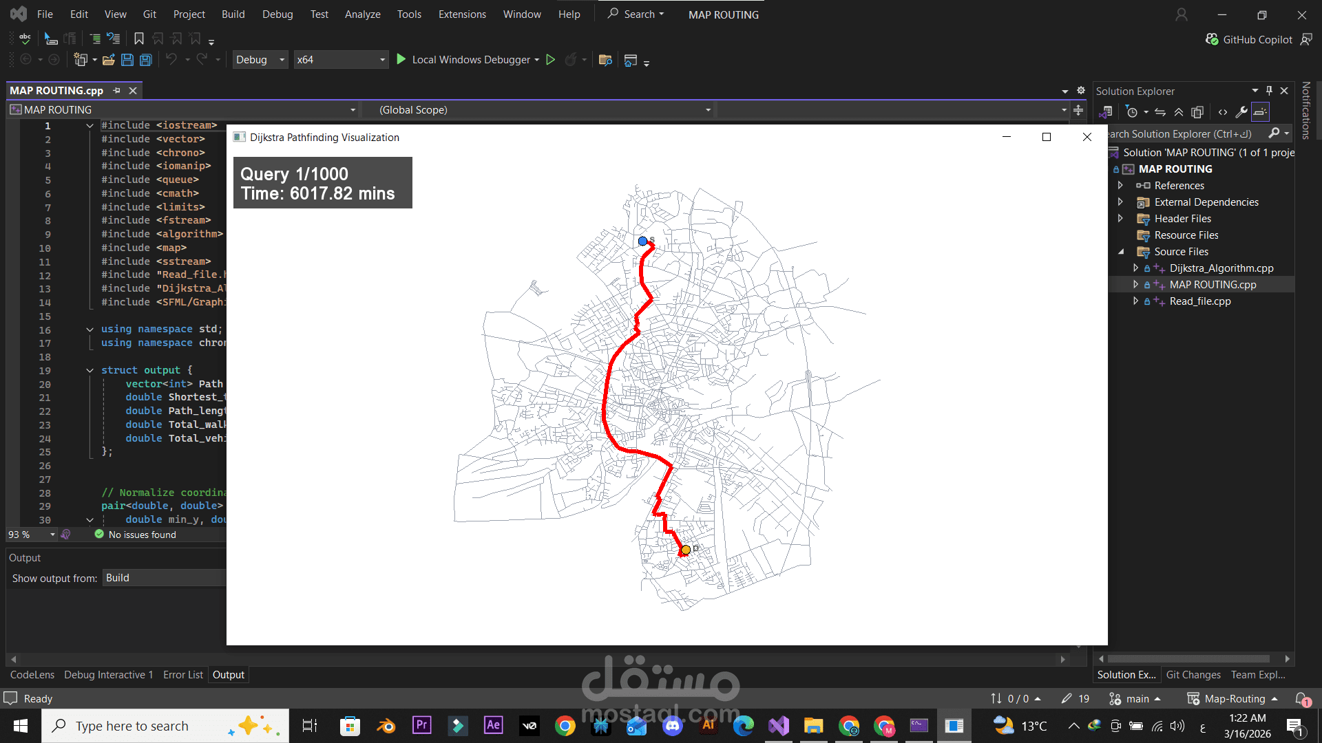Screen dimensions: 1322x743
Task: Click the GitHub Copilot status icon
Action: 1213,39
